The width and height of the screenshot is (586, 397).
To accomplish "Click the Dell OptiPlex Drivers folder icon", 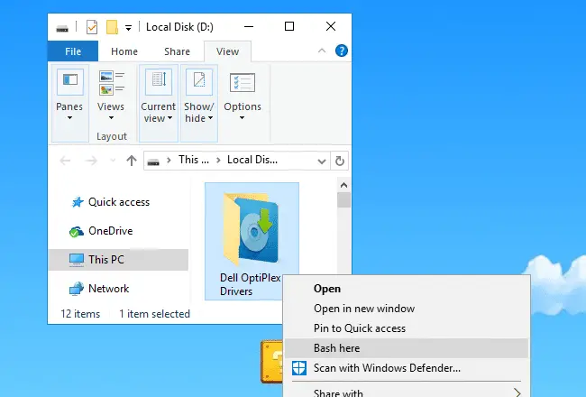I will click(x=252, y=229).
